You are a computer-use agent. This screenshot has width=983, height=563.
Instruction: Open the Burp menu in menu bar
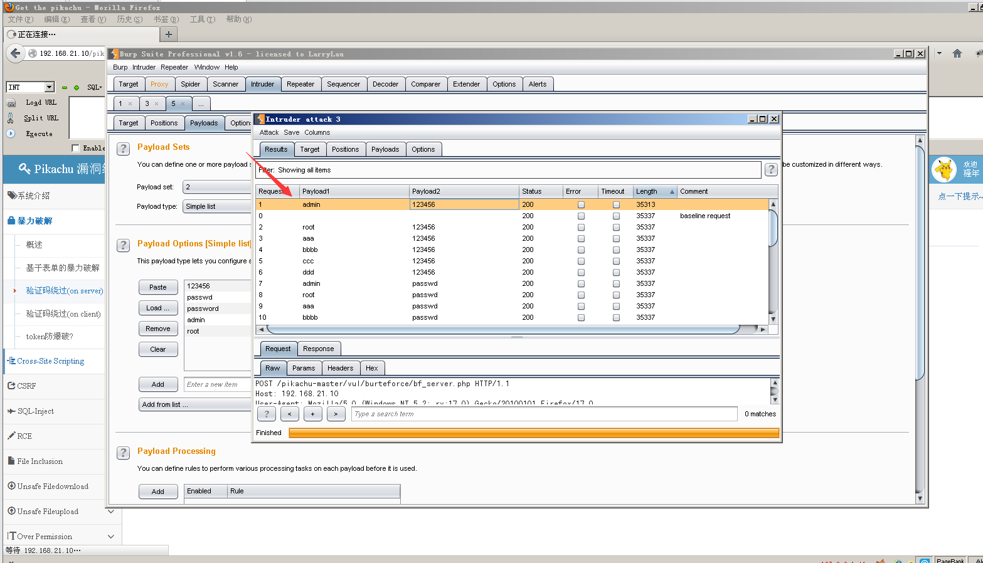click(120, 67)
